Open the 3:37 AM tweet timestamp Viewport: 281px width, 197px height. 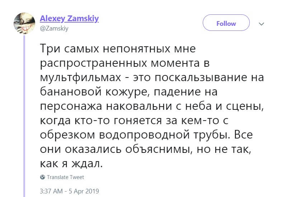52,191
